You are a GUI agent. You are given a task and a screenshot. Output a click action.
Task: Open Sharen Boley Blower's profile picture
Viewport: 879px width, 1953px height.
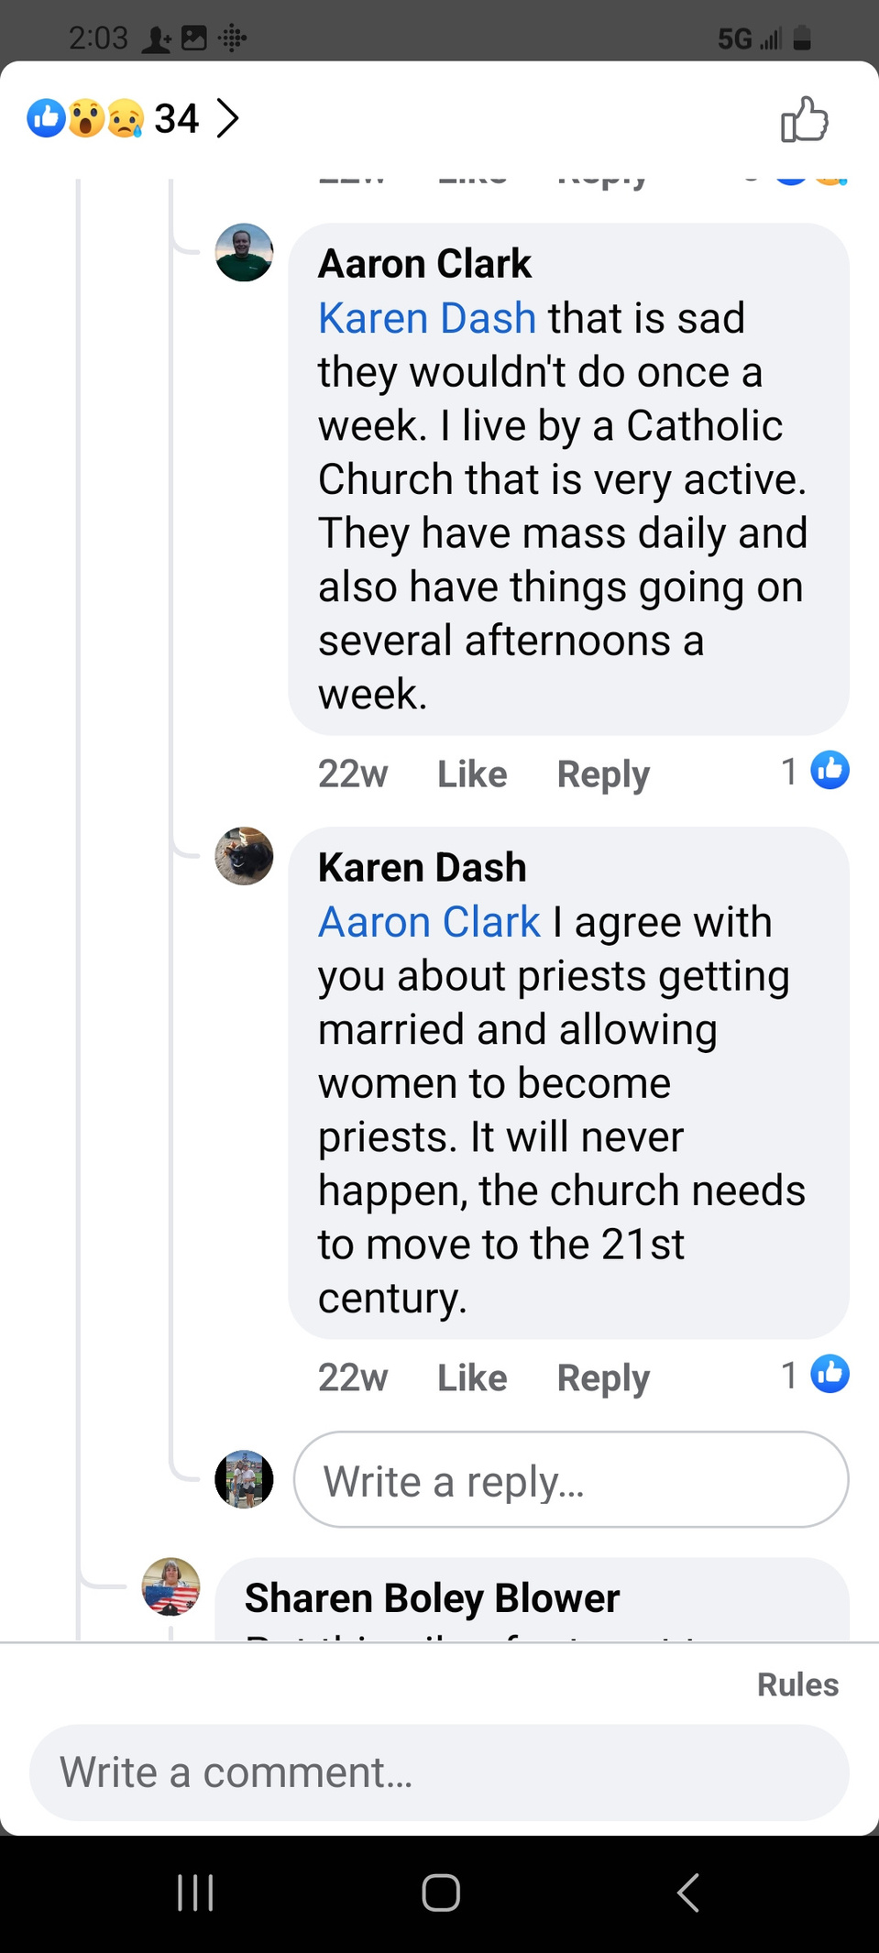pos(170,1586)
